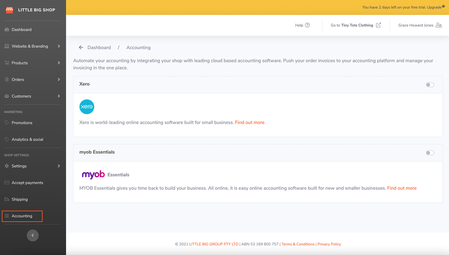The height and width of the screenshot is (255, 449).
Task: Enable the Xero integration toggle
Action: click(430, 85)
